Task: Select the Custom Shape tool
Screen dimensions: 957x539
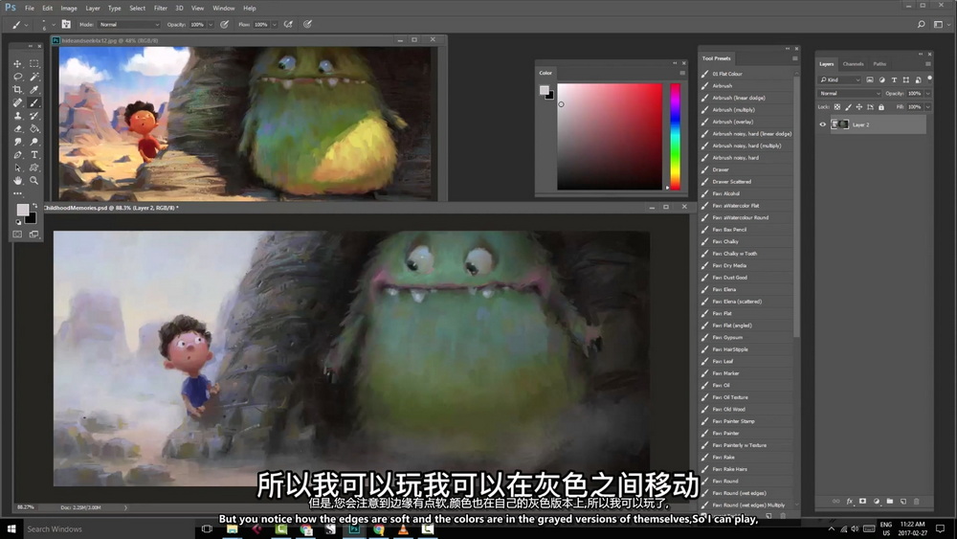Action: pos(34,168)
